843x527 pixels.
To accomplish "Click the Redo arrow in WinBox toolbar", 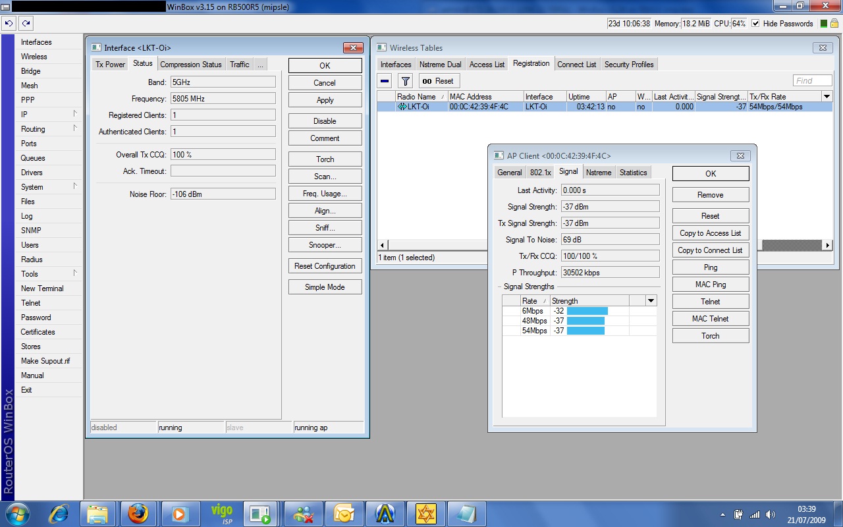I will (x=26, y=23).
